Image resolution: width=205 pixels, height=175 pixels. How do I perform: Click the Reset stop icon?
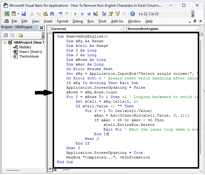coord(89,14)
